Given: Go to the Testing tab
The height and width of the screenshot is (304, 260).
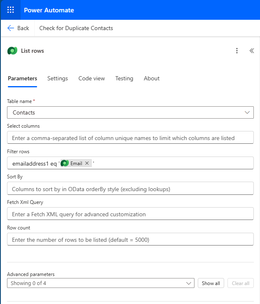Looking at the screenshot, I should pos(124,78).
